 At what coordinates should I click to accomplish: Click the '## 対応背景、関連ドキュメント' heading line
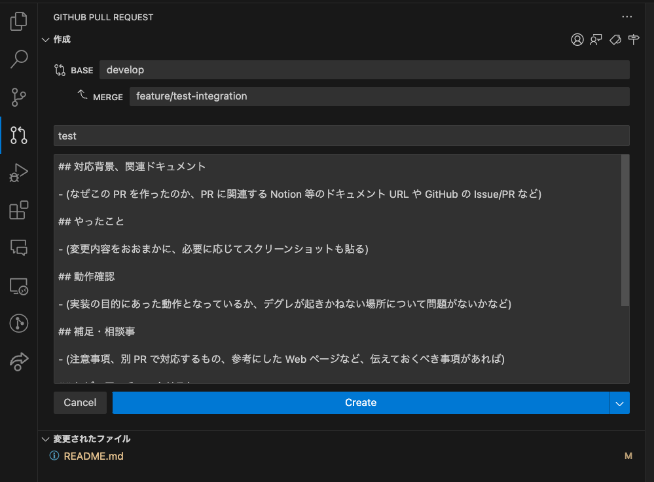coord(132,166)
